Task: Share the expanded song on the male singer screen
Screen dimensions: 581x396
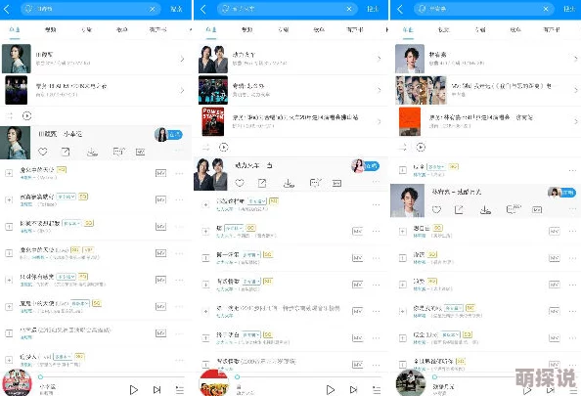Action: click(x=459, y=209)
